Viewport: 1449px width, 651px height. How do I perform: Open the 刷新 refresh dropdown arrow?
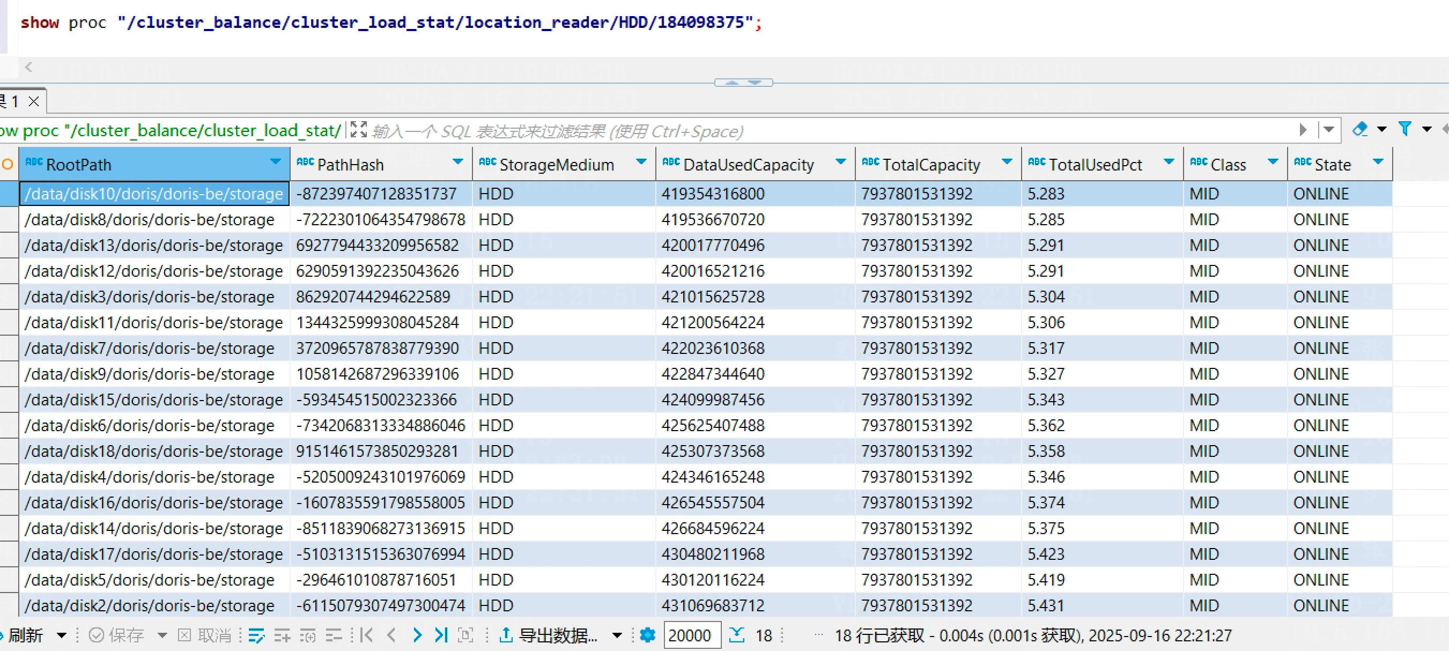click(61, 636)
